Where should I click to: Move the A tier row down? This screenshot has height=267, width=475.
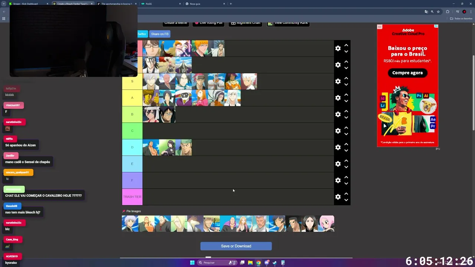tap(346, 101)
